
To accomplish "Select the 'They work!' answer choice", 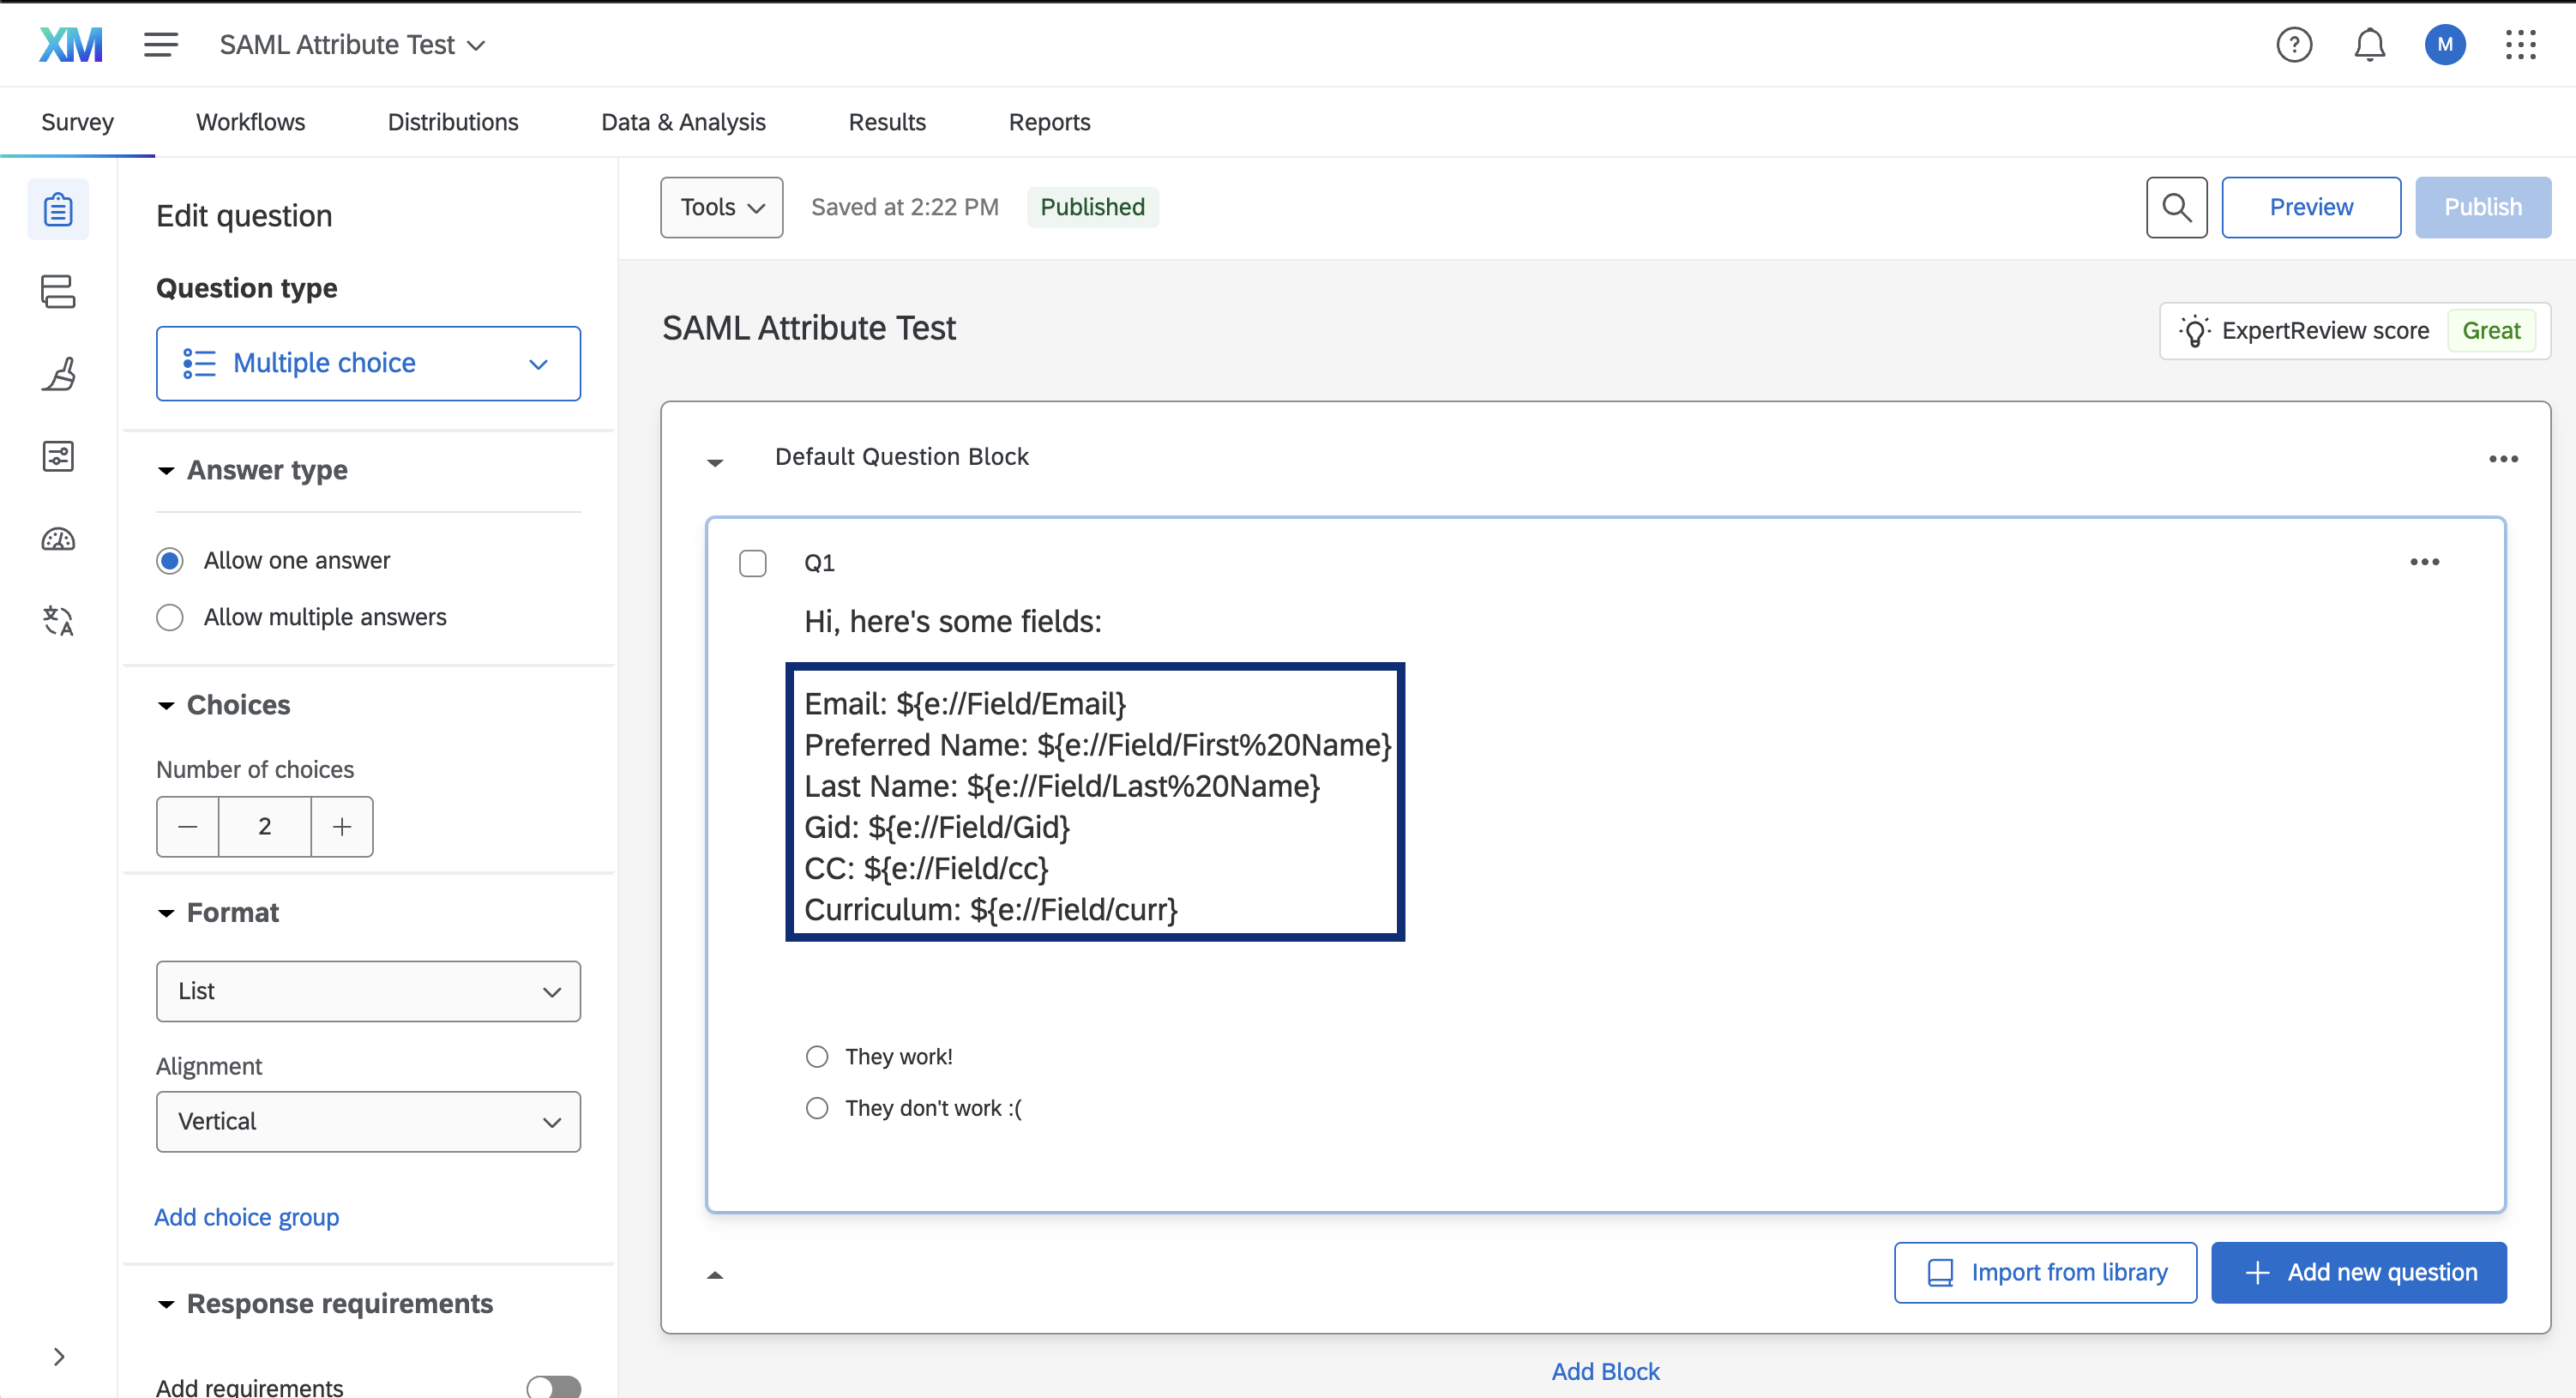I will pos(817,1056).
